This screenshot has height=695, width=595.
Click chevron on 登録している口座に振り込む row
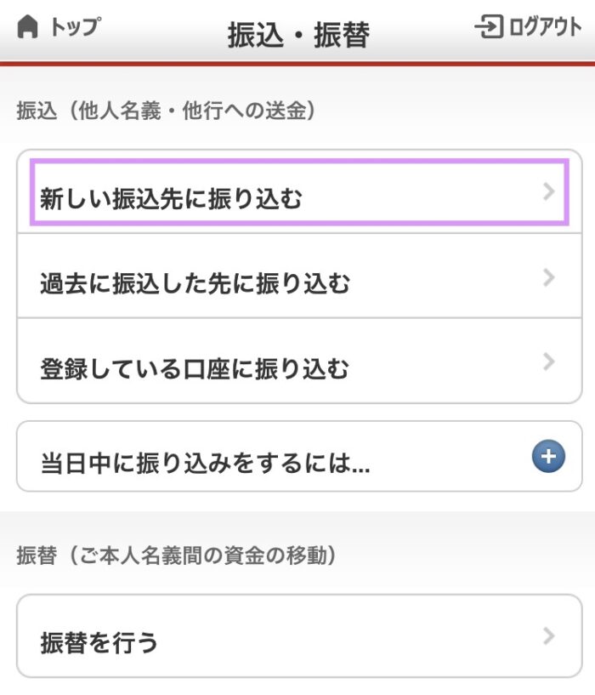548,362
